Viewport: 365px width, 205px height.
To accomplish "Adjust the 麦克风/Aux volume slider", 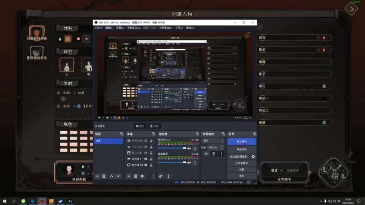I will click(x=172, y=149).
